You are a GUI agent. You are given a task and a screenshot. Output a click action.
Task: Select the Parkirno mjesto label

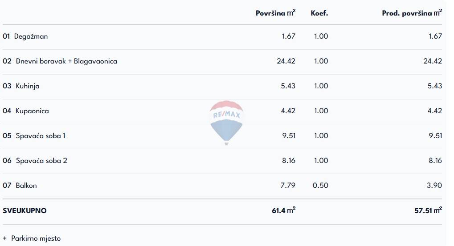pos(36,238)
